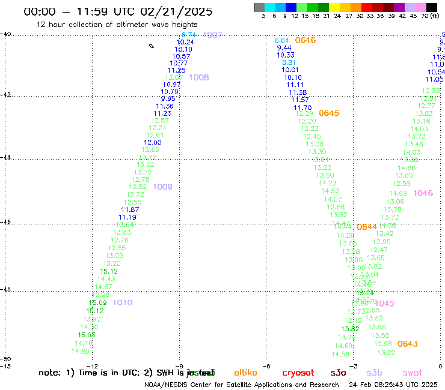Screen dimensions: 445x390
Task: Click the wave height value 8.74
Action: pyautogui.click(x=189, y=35)
